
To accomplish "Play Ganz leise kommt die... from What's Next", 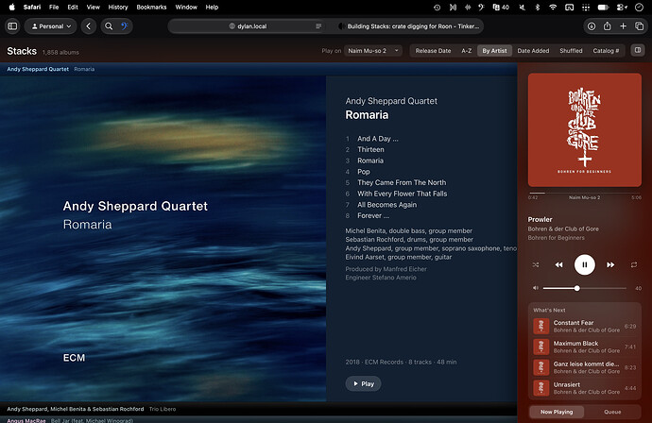I will coord(585,367).
